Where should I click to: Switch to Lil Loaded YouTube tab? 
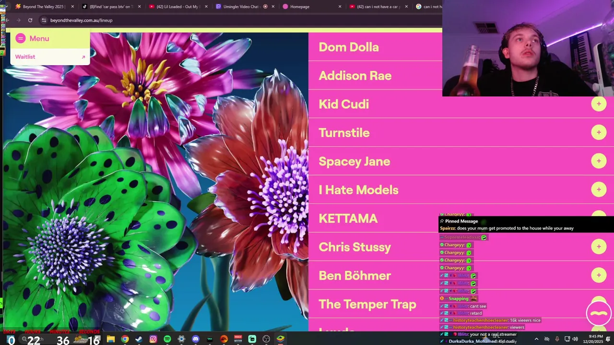[177, 7]
